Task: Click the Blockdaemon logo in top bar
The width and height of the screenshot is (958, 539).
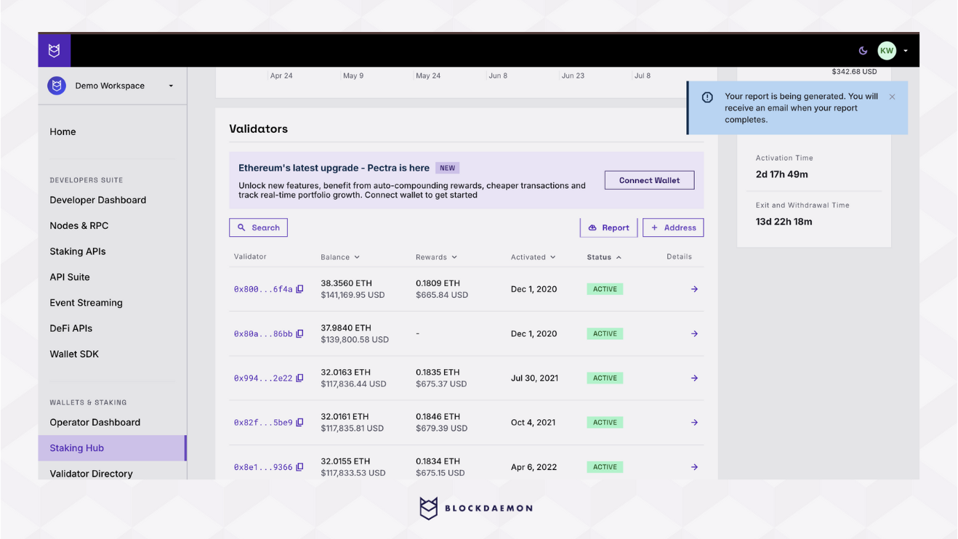Action: click(x=54, y=51)
